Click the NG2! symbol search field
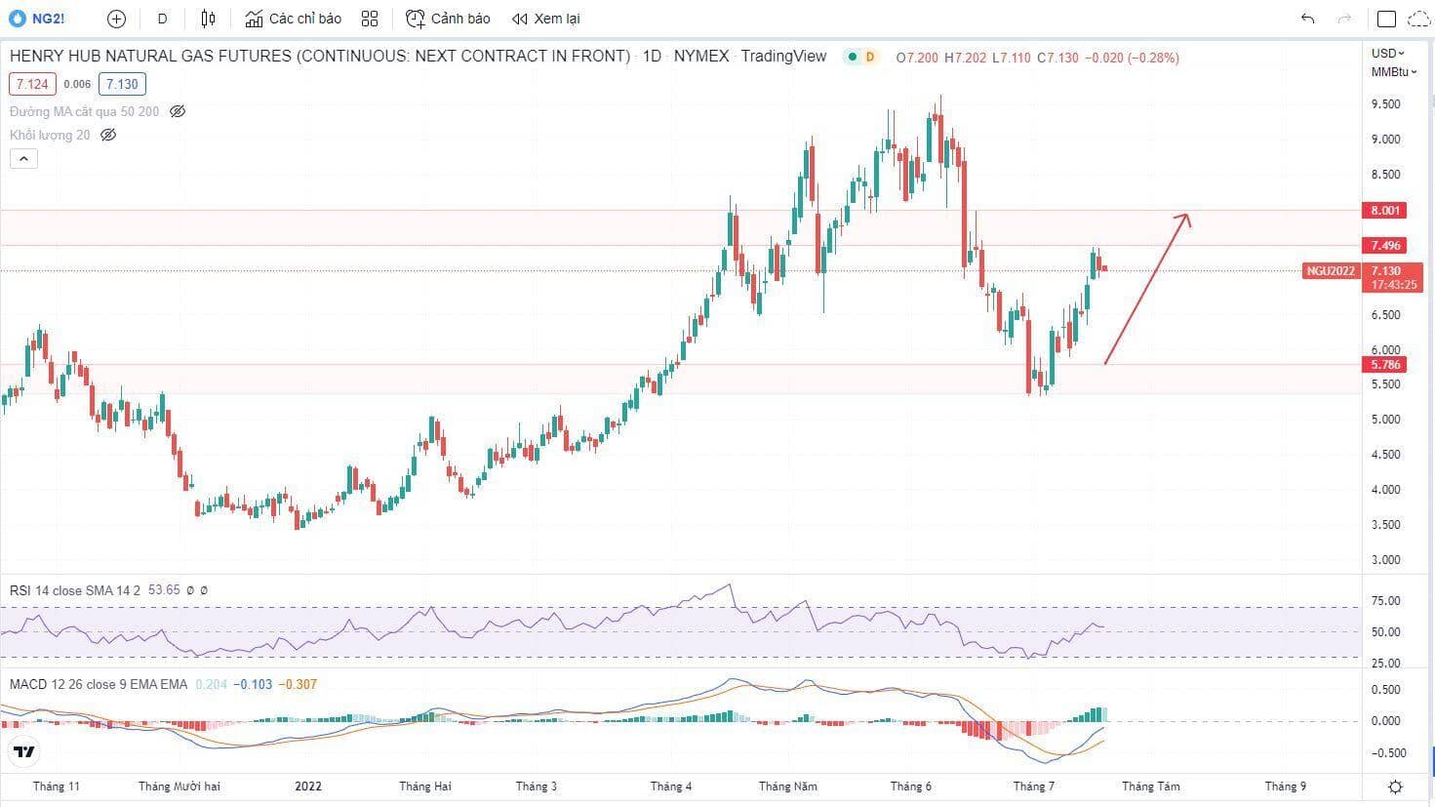 [39, 19]
